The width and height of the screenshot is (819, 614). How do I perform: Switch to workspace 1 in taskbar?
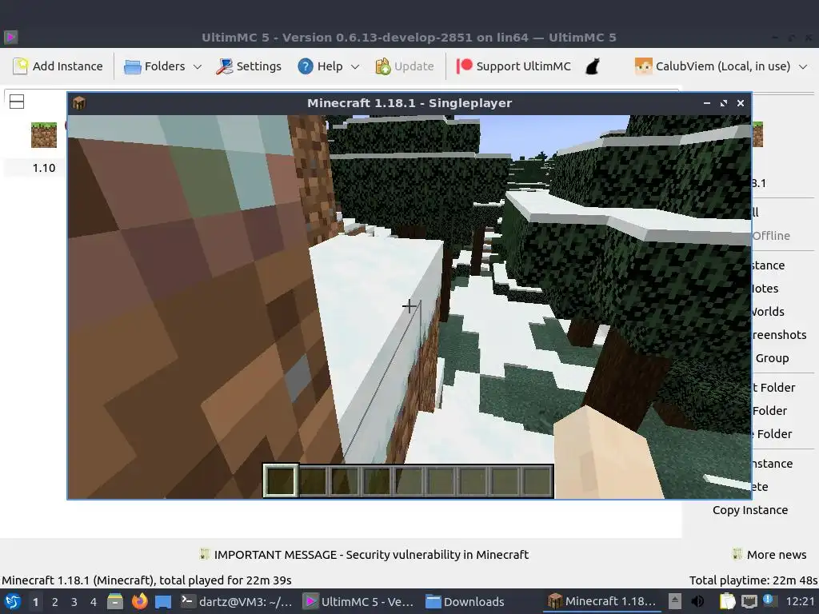pyautogui.click(x=35, y=602)
